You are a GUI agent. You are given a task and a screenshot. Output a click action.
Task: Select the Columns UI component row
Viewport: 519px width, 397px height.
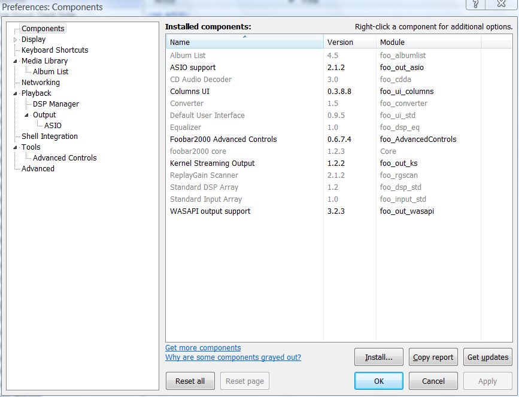[x=190, y=92]
